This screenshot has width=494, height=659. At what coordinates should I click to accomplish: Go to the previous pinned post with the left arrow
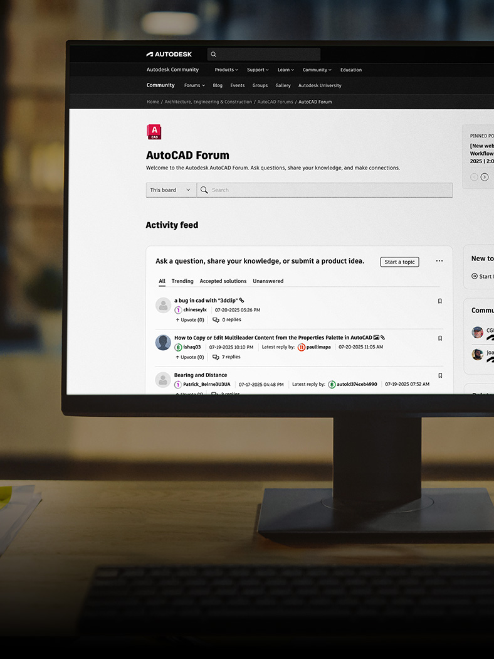coord(474,177)
